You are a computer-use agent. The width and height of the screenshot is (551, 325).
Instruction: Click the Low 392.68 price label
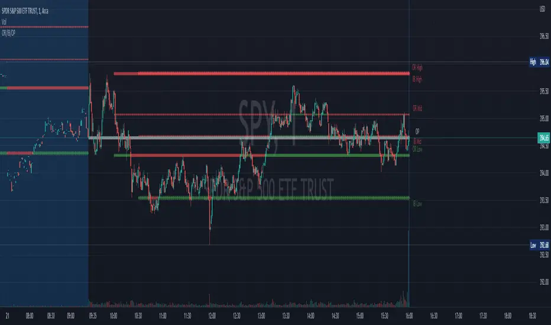point(539,245)
